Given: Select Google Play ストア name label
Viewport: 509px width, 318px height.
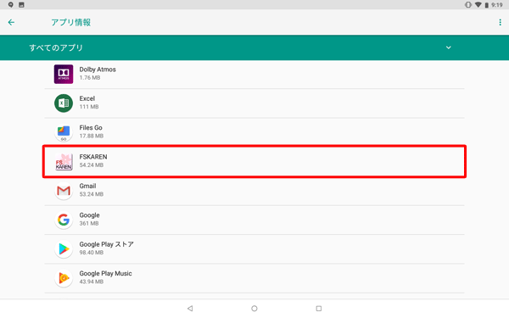Looking at the screenshot, I should pos(107,244).
